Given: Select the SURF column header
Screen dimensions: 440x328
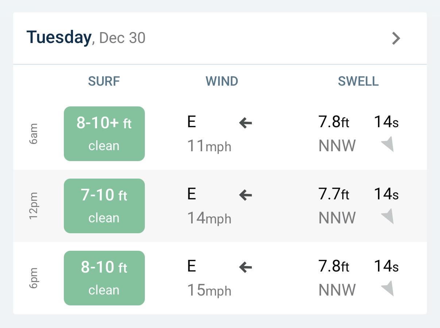Looking at the screenshot, I should [104, 81].
